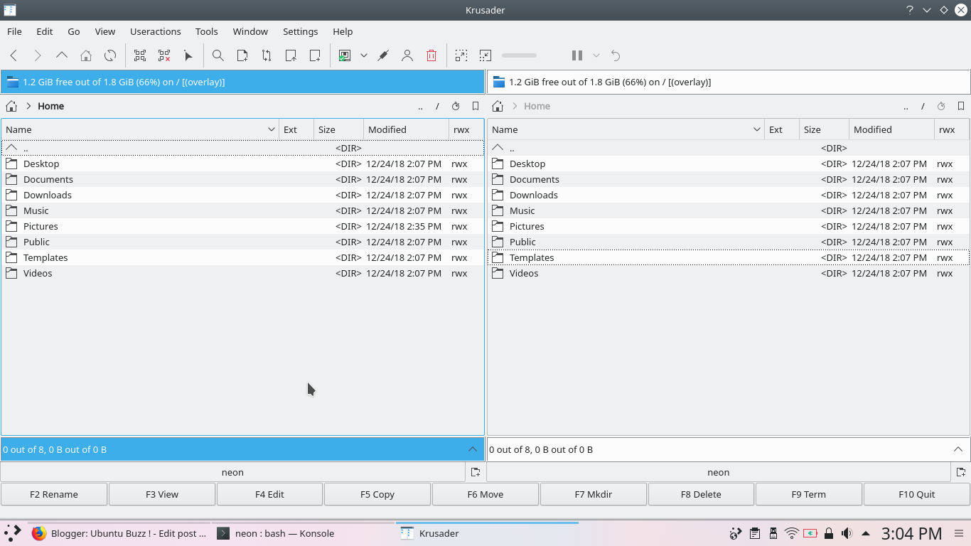Quit Krusader using the F10 Quit button
This screenshot has width=971, height=546.
coord(916,493)
